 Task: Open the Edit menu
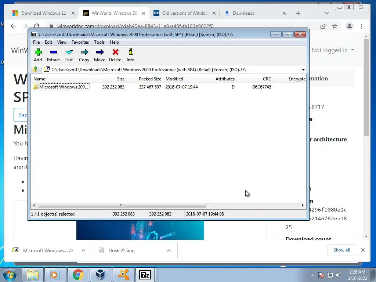(x=48, y=42)
